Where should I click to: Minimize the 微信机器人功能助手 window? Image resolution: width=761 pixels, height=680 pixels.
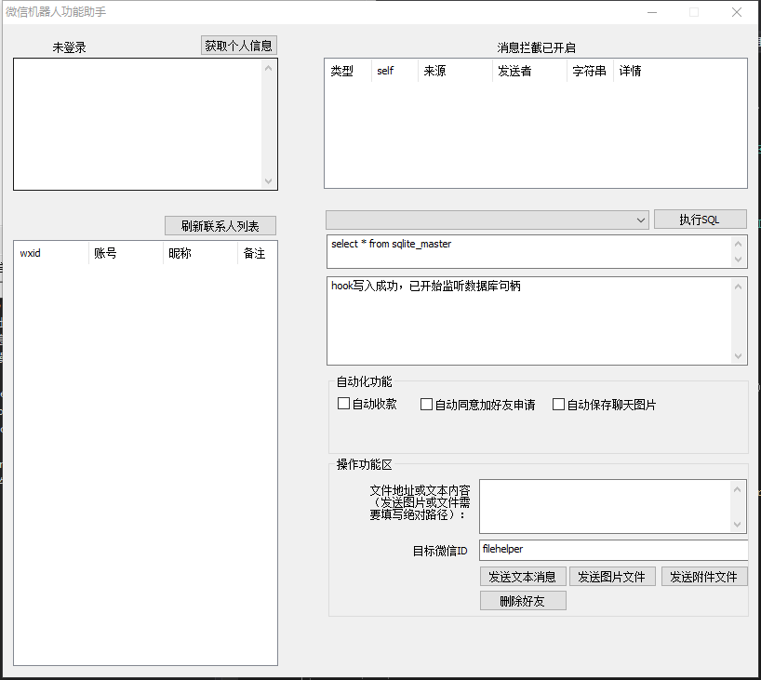(x=652, y=12)
